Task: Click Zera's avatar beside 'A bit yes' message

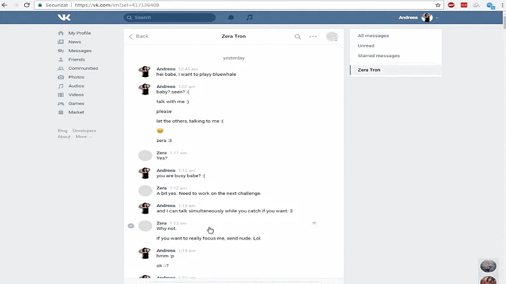Action: click(145, 191)
